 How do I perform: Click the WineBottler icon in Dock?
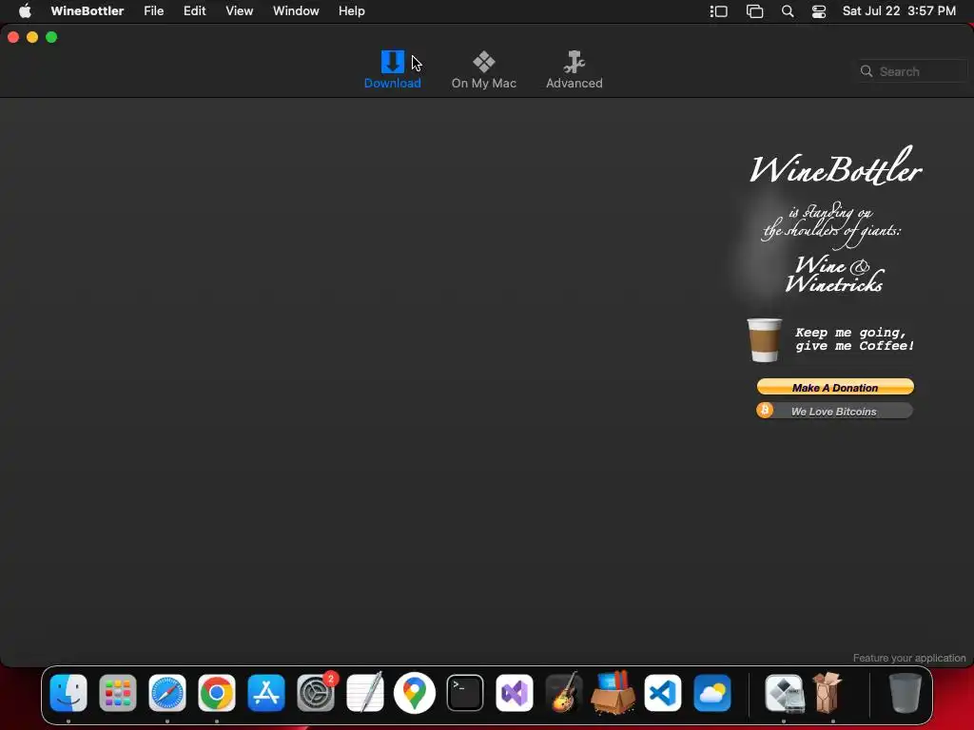pos(828,692)
